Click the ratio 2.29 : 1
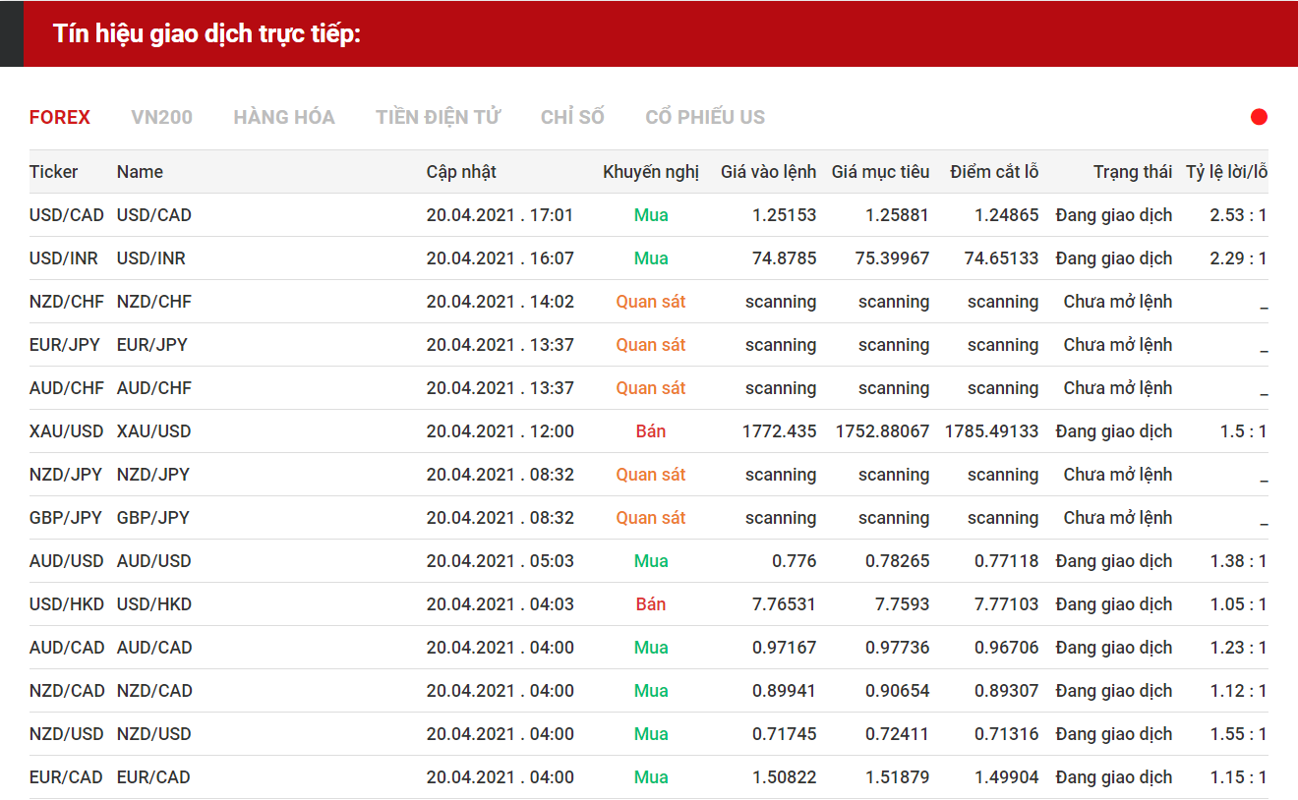The width and height of the screenshot is (1298, 800). click(x=1239, y=258)
